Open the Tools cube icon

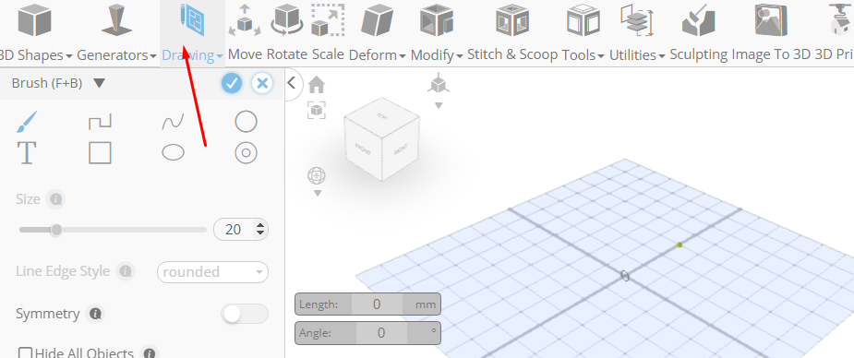583,20
